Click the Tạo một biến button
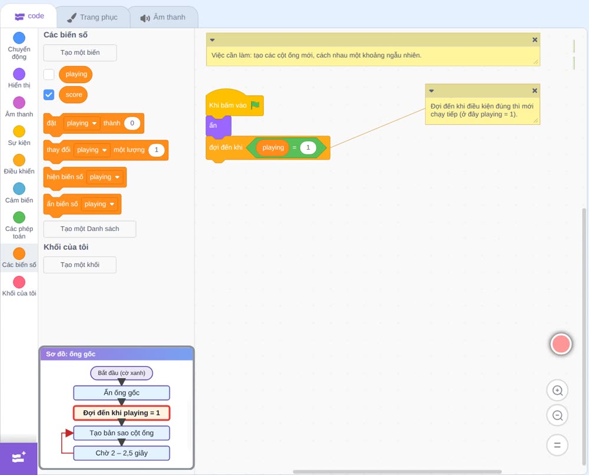589x475 pixels. [80, 52]
